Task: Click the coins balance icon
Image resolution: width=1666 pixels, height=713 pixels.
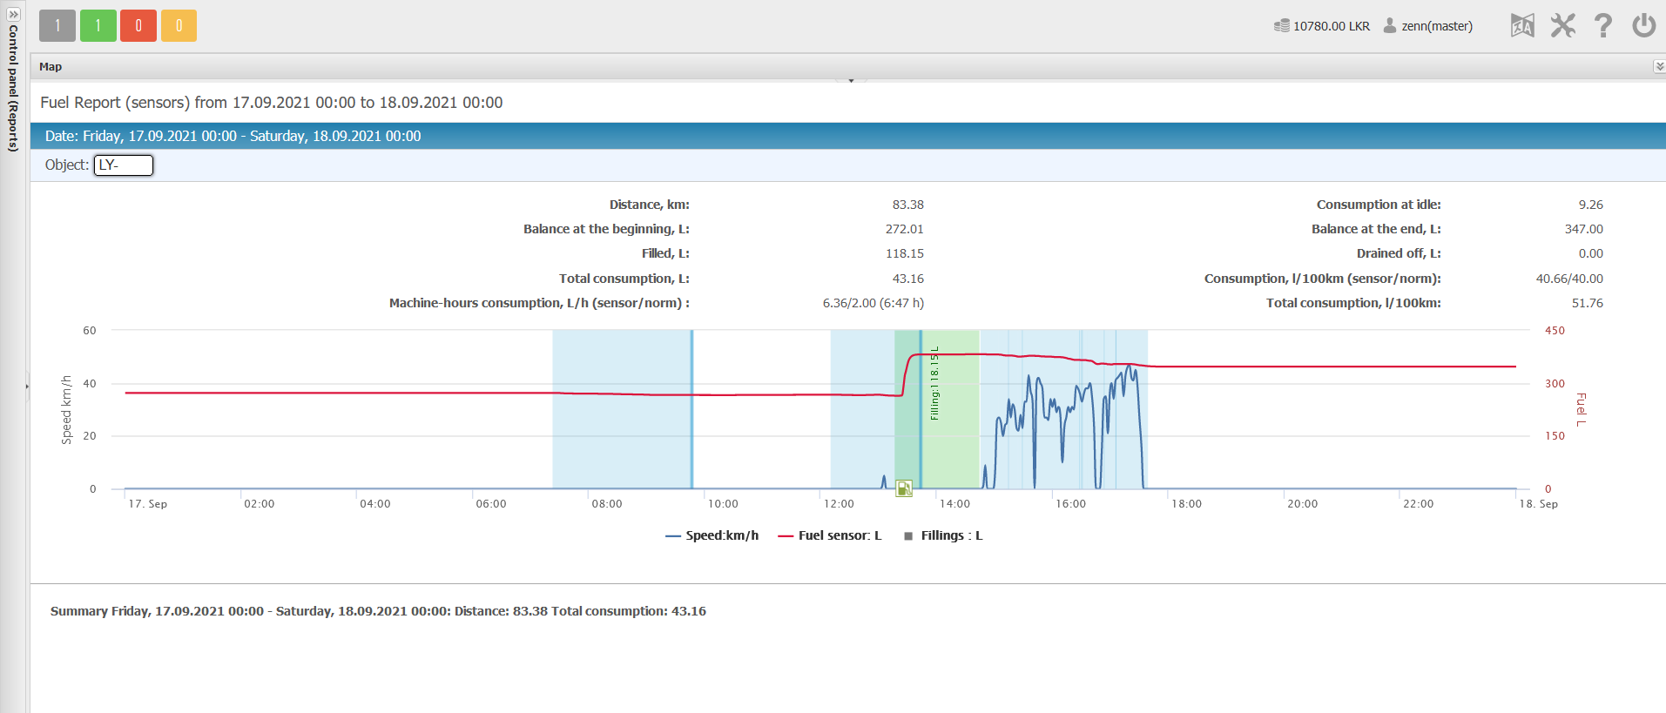Action: tap(1281, 26)
